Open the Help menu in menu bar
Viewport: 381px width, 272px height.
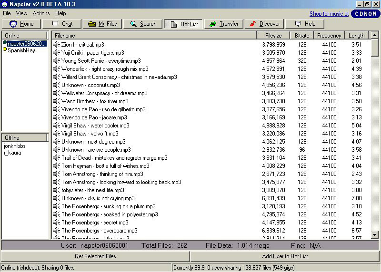[x=60, y=13]
